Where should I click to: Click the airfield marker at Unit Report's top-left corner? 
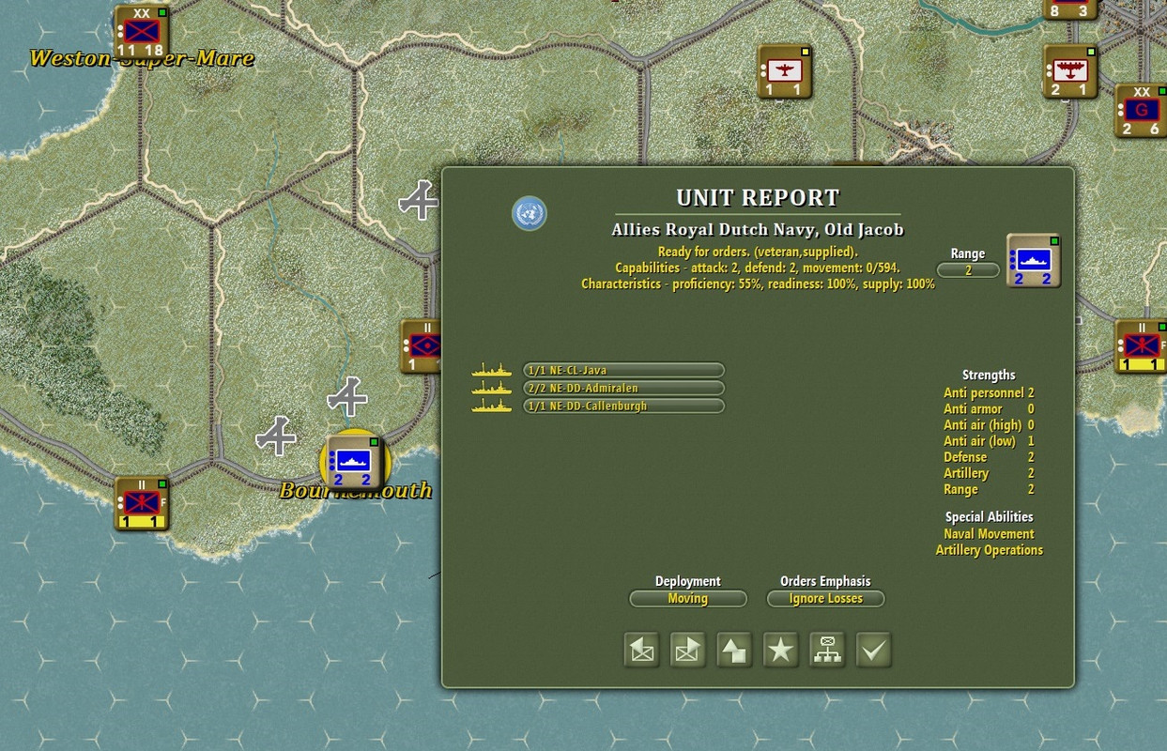click(x=419, y=200)
